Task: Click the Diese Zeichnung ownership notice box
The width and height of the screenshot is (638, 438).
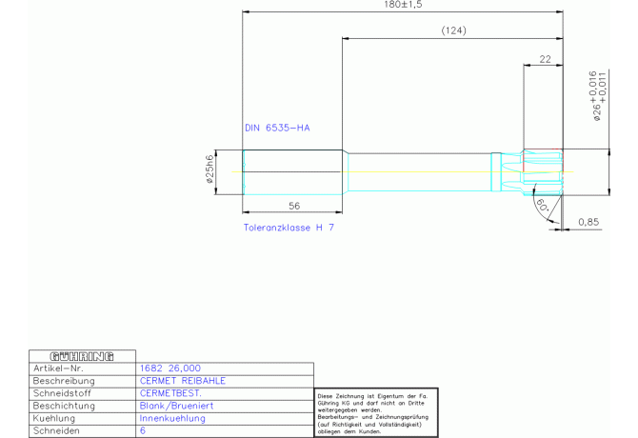Action: [x=376, y=413]
